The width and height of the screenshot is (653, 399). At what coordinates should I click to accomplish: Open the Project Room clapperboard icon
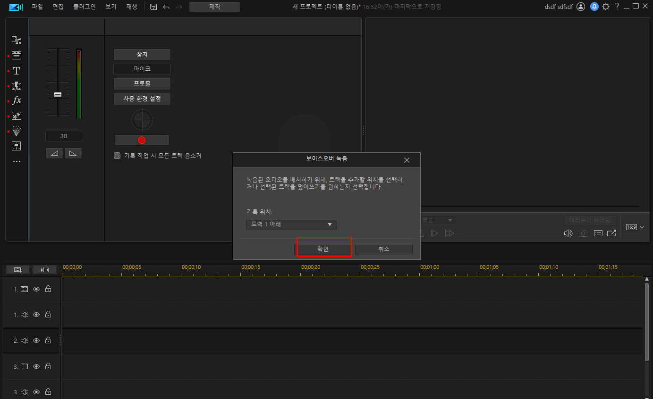[x=17, y=56]
